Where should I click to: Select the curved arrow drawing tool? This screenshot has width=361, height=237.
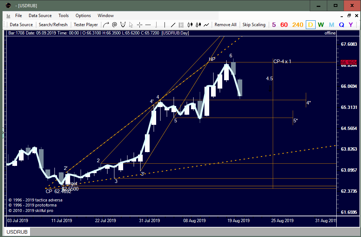[106, 25]
